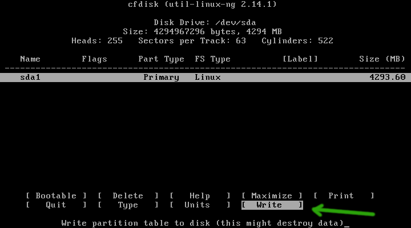Choose the Print menu item
Image resolution: width=411 pixels, height=228 pixels.
pyautogui.click(x=344, y=196)
